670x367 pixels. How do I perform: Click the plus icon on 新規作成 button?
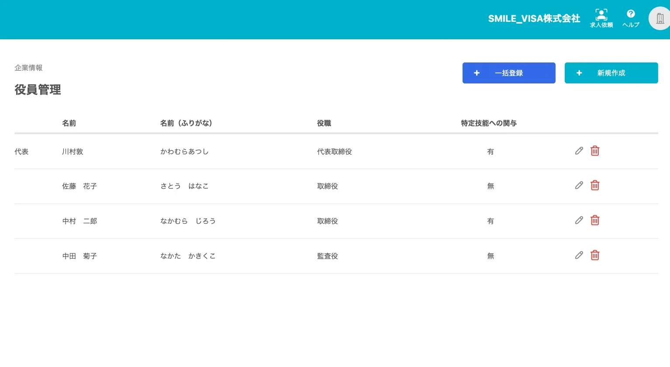[579, 73]
